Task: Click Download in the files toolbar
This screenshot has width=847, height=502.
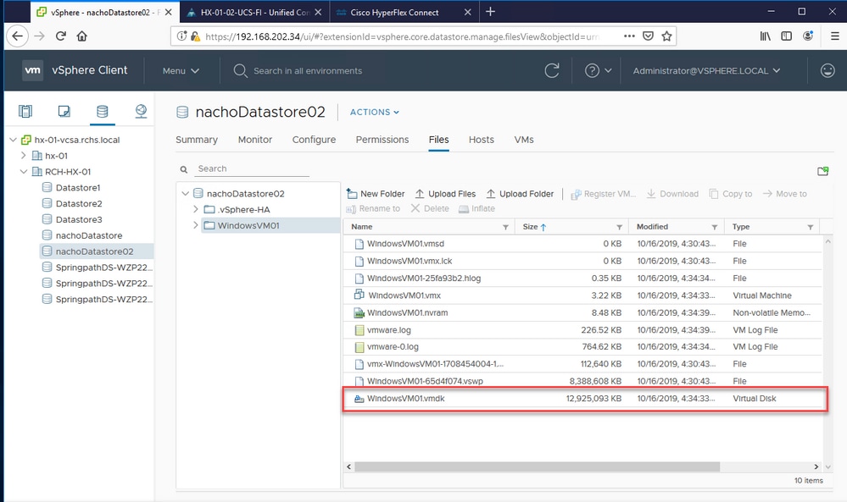Action: point(672,194)
